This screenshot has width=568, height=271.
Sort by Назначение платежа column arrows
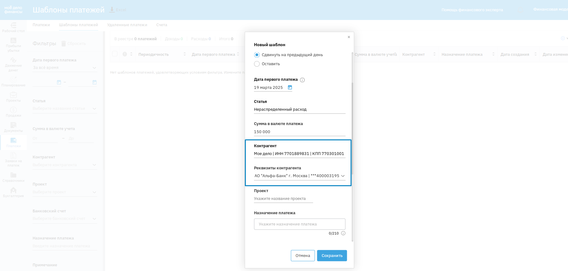(493, 54)
